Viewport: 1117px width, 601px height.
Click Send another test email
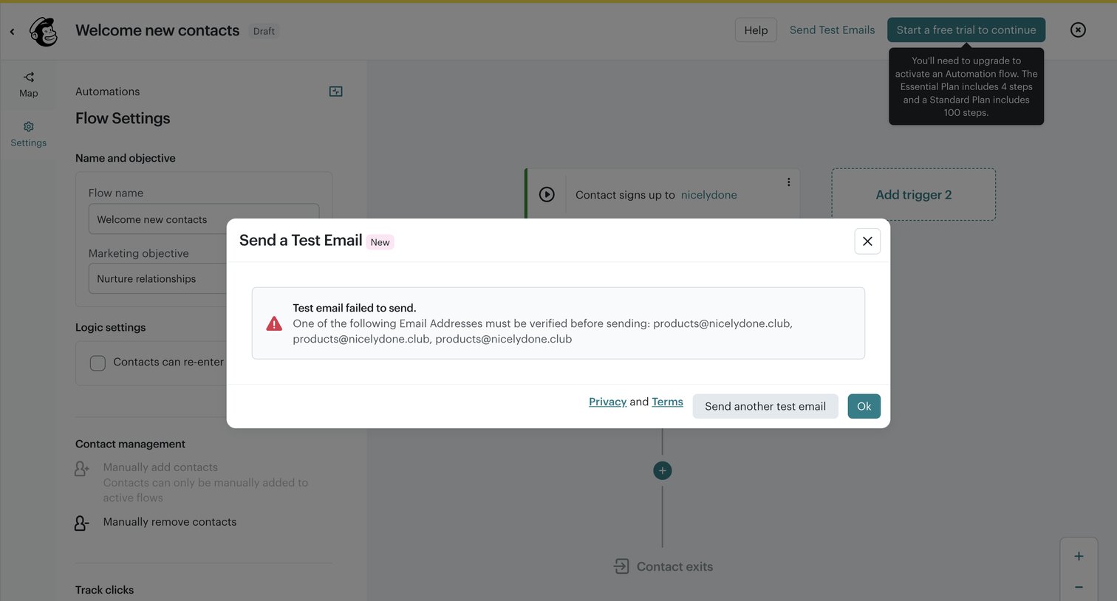[x=765, y=406]
